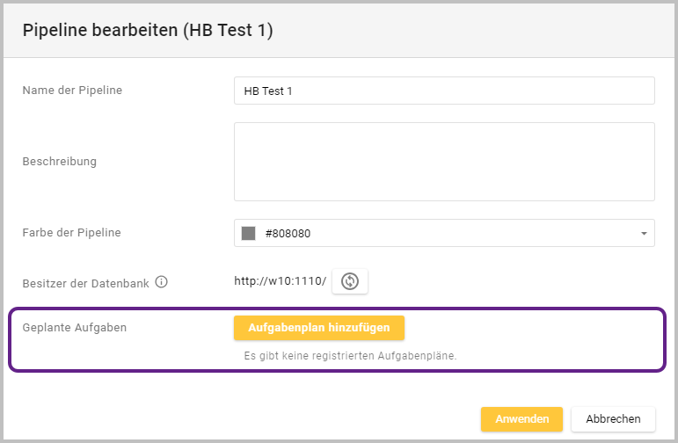This screenshot has height=443, width=678.
Task: Click the http://w10:1110/ database owner URL
Action: pos(280,281)
